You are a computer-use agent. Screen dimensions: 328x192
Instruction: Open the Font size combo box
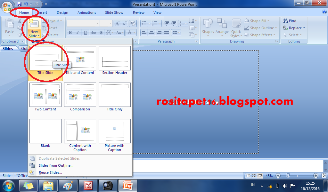coord(106,23)
